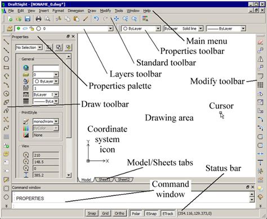This screenshot has width=267, height=219.
Task: Toggle Polar tracking in the status bar
Action: (136, 213)
